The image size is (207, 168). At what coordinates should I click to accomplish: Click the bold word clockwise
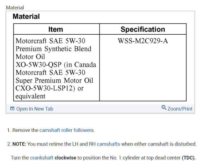click(66, 158)
